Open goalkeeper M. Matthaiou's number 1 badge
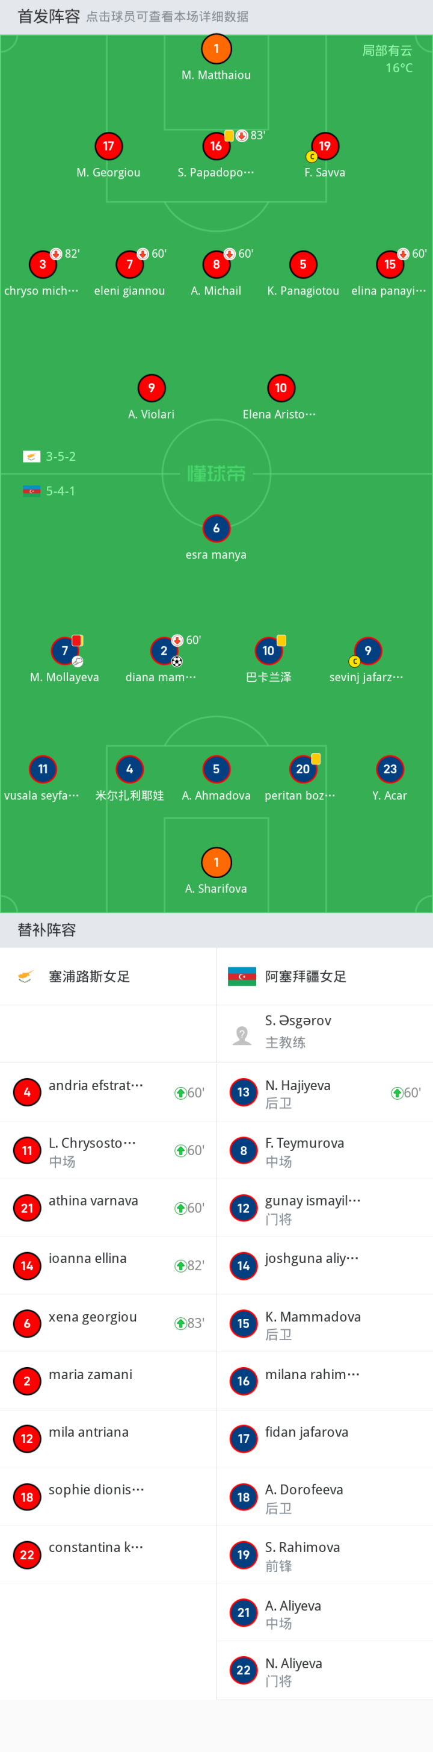 (x=216, y=49)
